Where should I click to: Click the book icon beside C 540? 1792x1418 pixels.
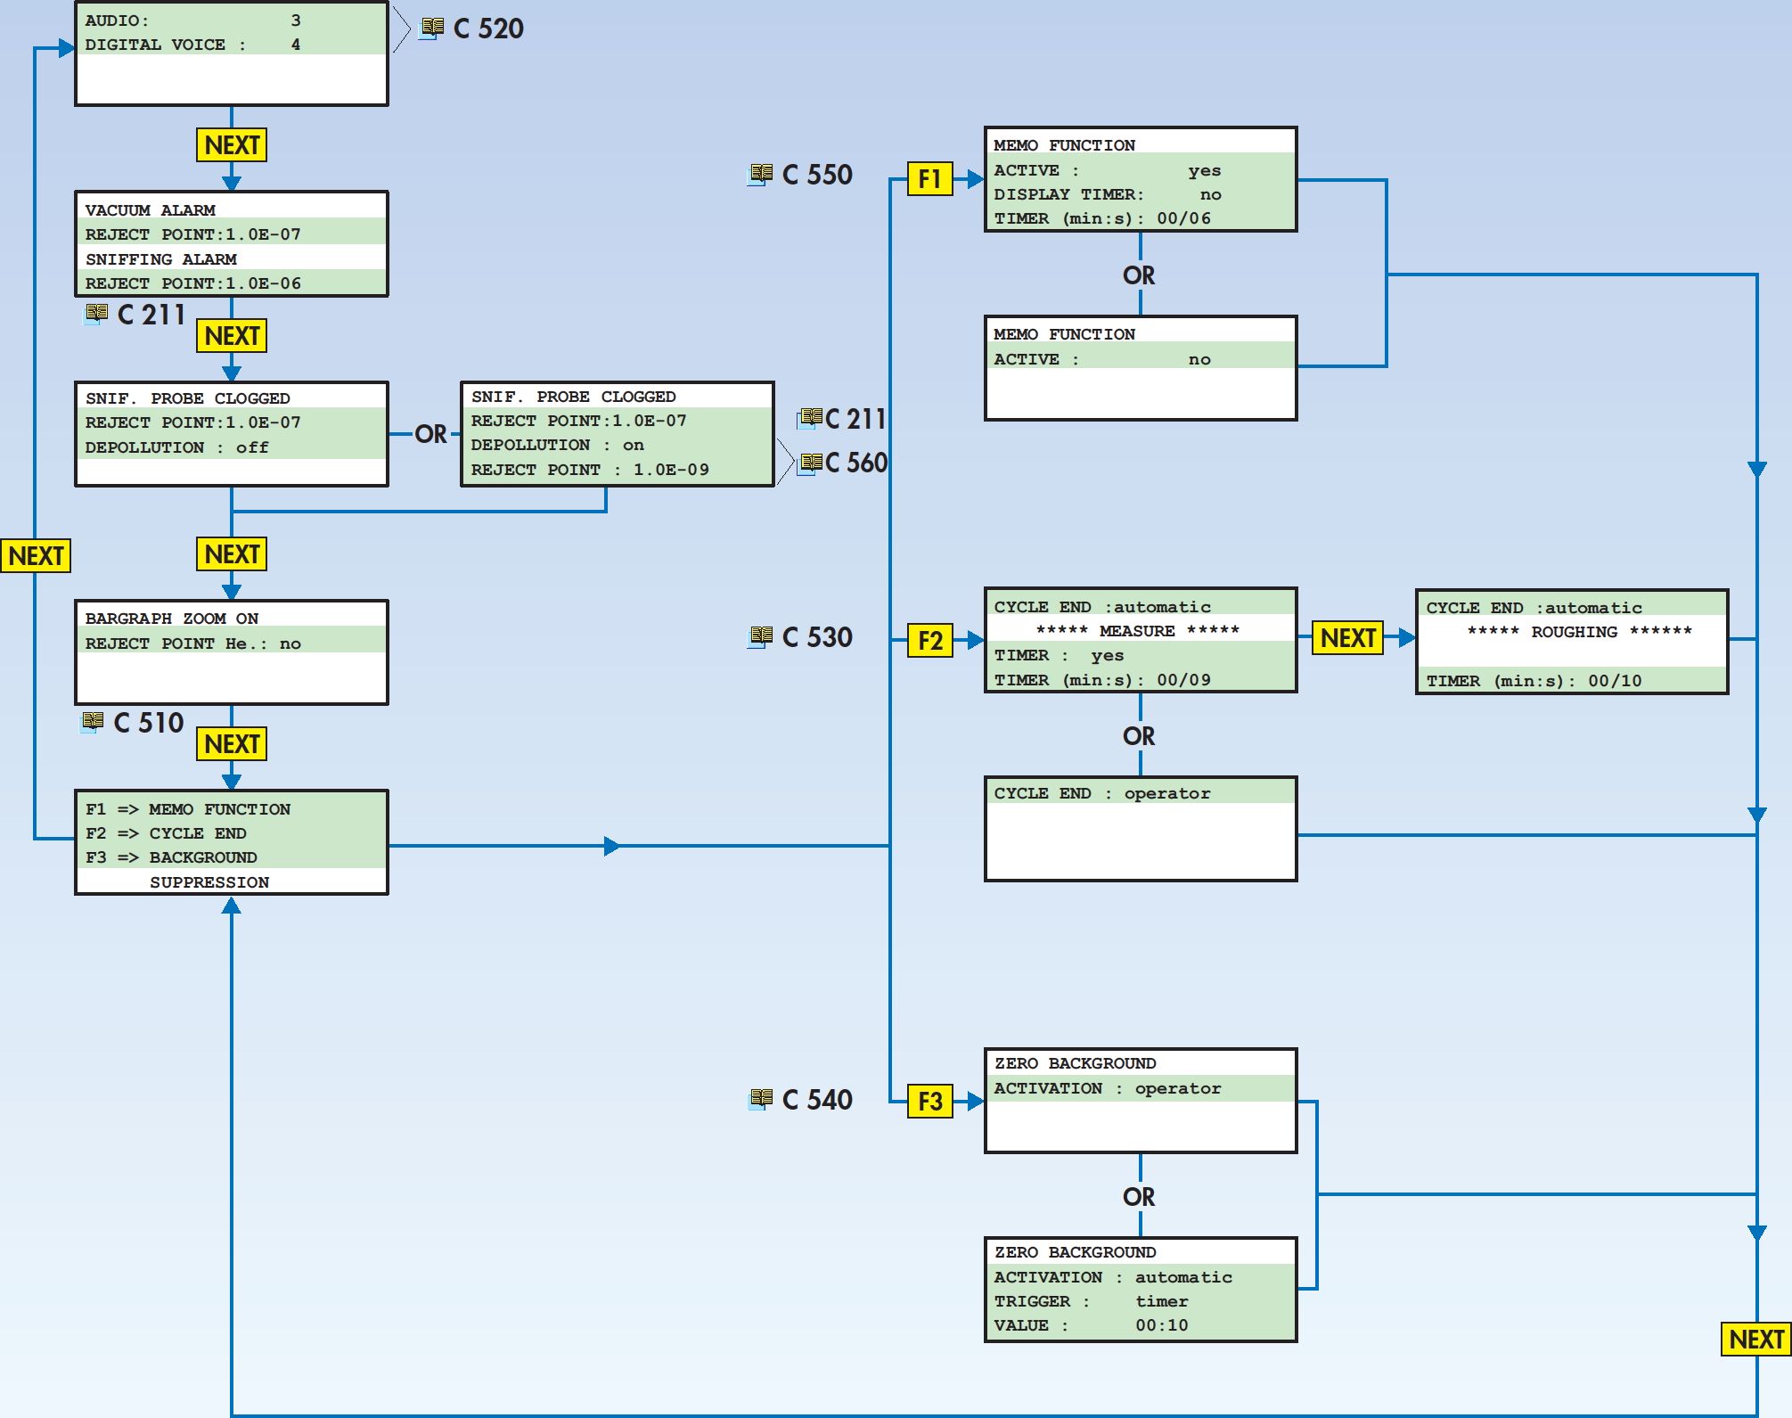pyautogui.click(x=760, y=1099)
